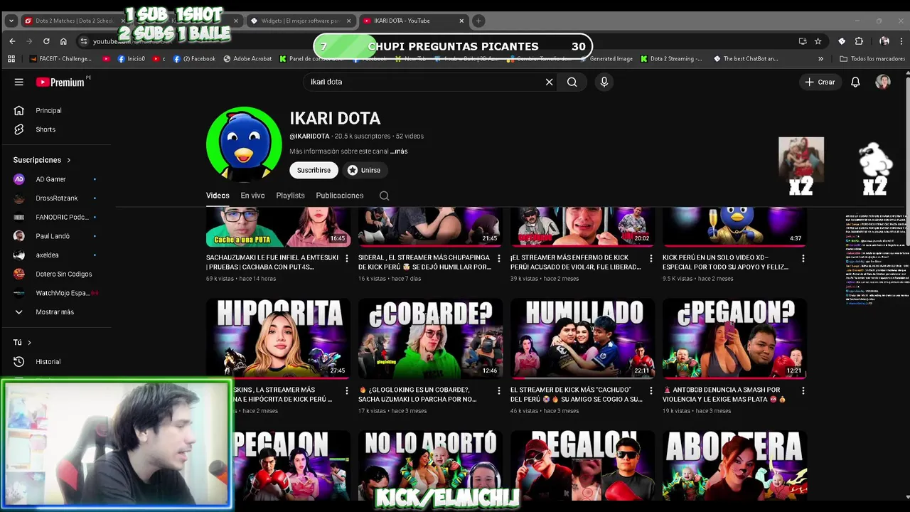
Task: Open the ¿PEGALON? video thumbnail
Action: (x=734, y=338)
